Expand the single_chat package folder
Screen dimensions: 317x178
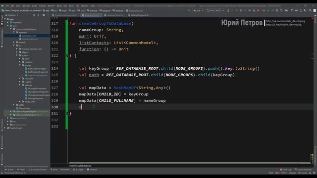tap(20, 101)
